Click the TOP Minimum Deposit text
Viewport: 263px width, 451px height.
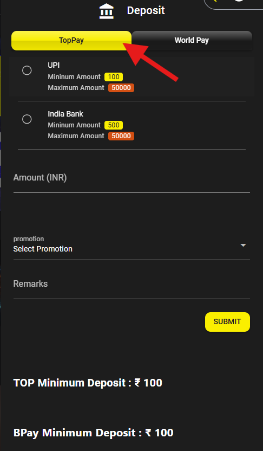tap(88, 383)
